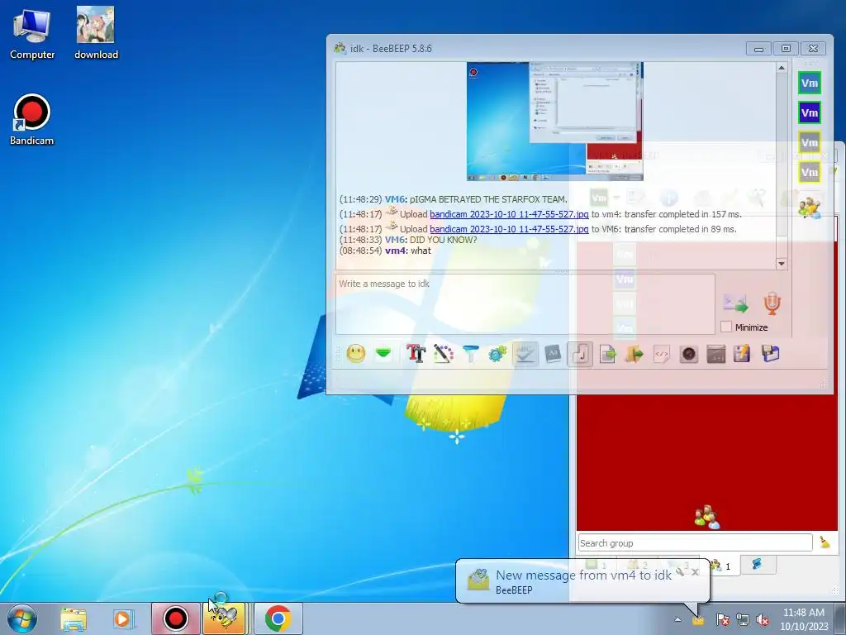This screenshot has width=846, height=635.
Task: Switch to BeeBEEP on the taskbar
Action: tap(224, 618)
